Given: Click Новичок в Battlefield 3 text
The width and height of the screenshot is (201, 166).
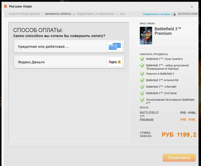Looking at the screenshot, I should point(160,74).
